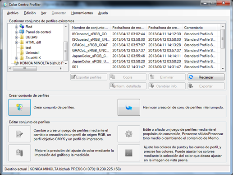
Task: Click the restart interrupted profile creation arrow button
Action: pos(129,107)
